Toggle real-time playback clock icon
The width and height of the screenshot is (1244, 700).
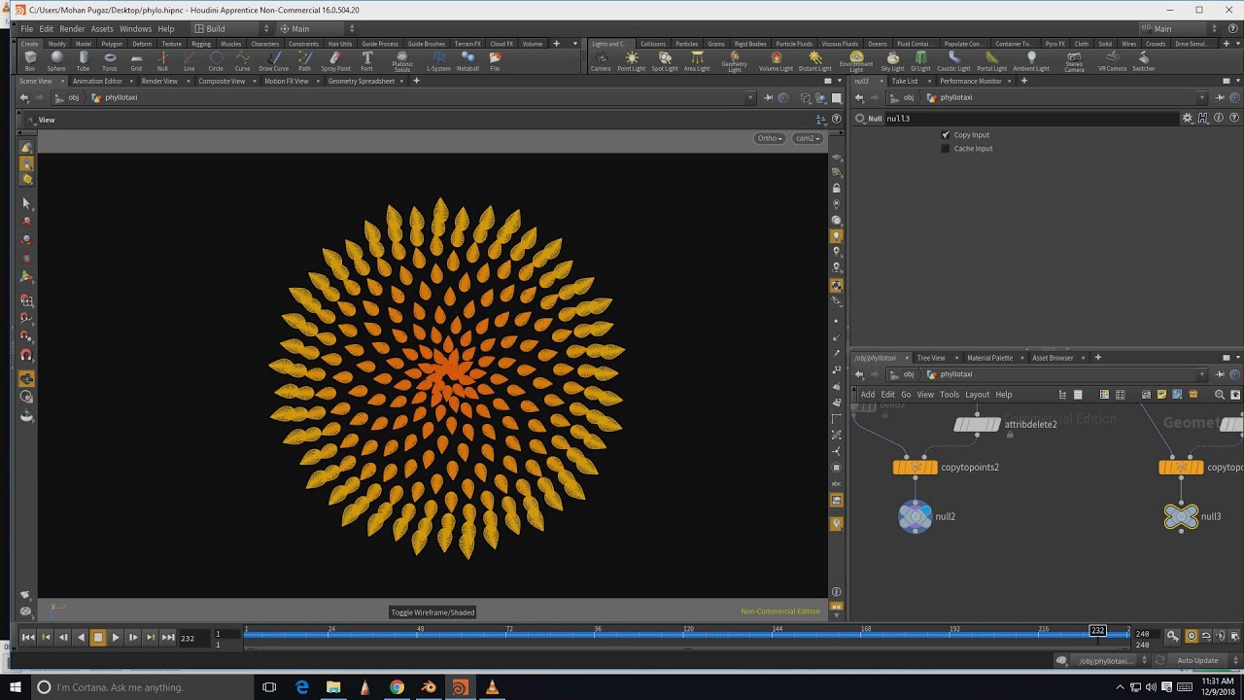[1192, 636]
